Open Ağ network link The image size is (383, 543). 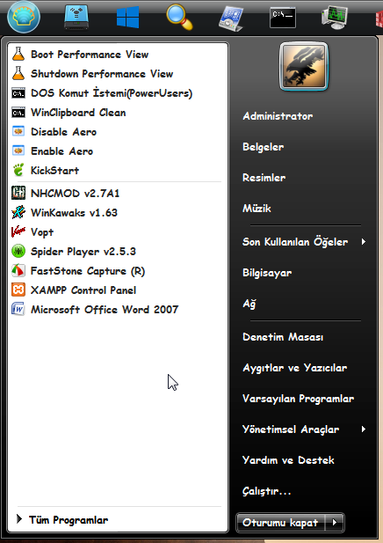pos(249,304)
